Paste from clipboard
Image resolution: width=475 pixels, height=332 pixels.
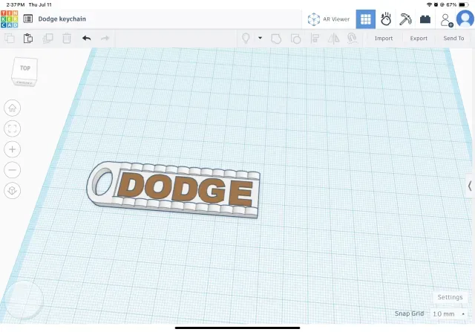28,38
